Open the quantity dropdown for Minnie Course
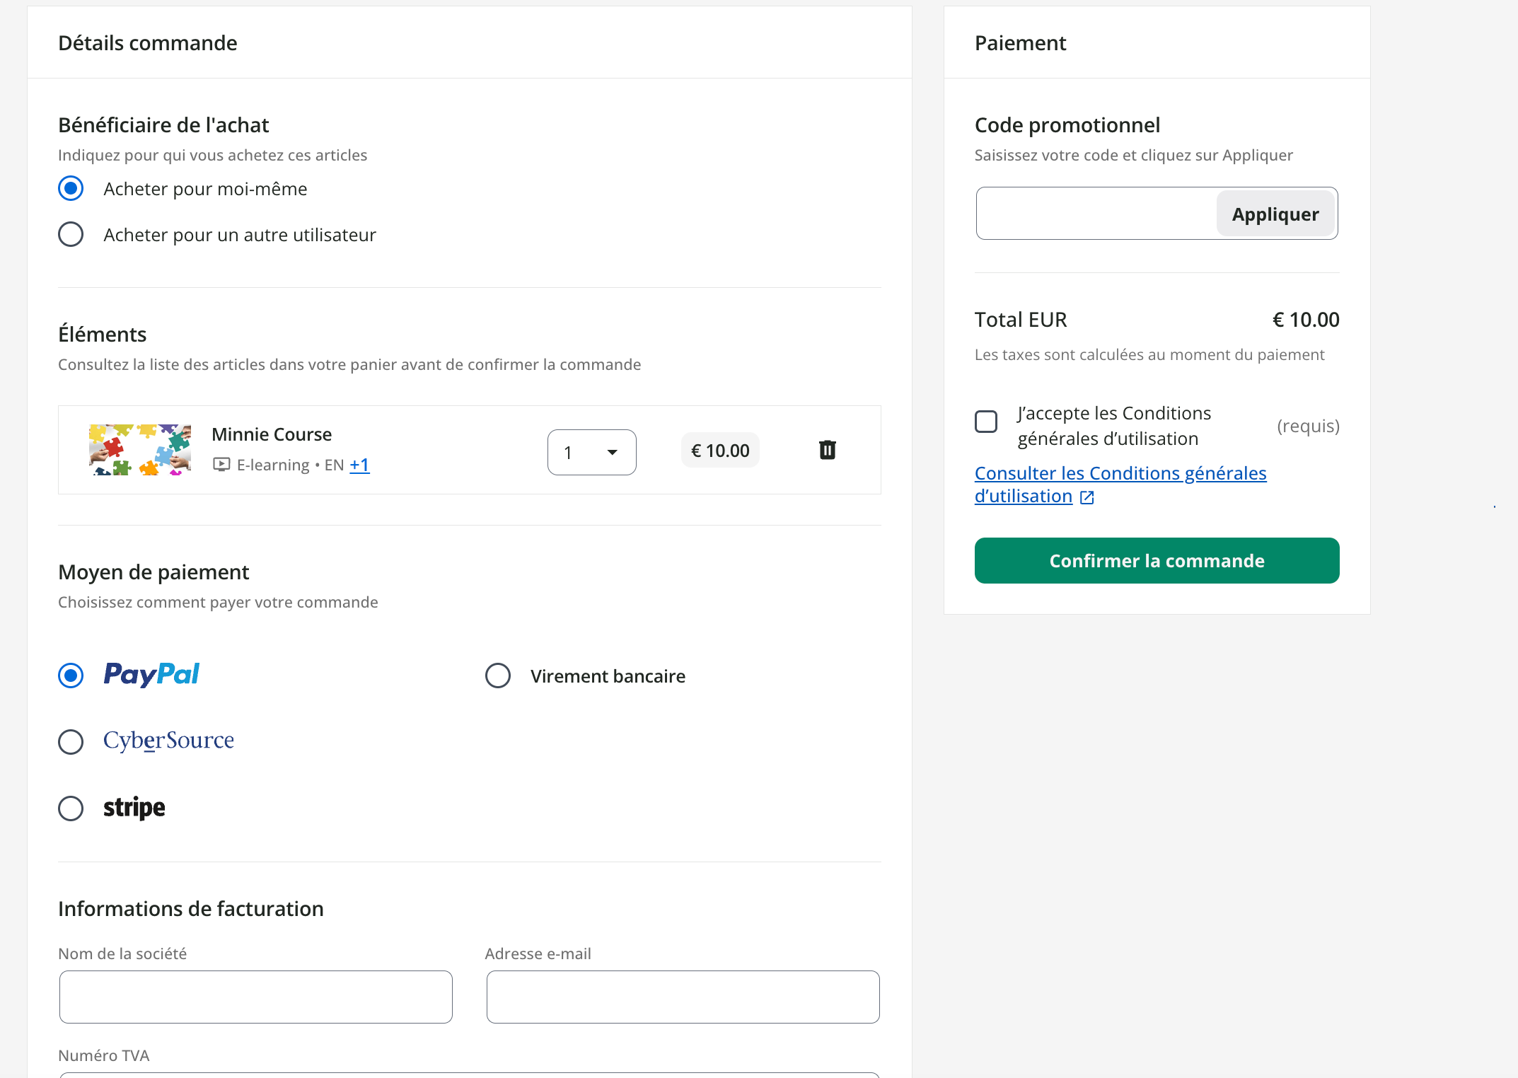This screenshot has width=1518, height=1078. point(591,452)
